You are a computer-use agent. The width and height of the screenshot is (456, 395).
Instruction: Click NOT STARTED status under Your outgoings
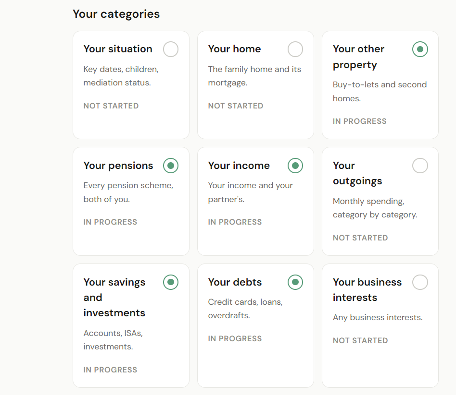click(360, 238)
